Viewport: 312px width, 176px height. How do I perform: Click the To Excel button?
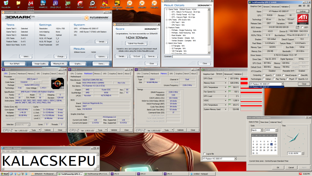136,56
